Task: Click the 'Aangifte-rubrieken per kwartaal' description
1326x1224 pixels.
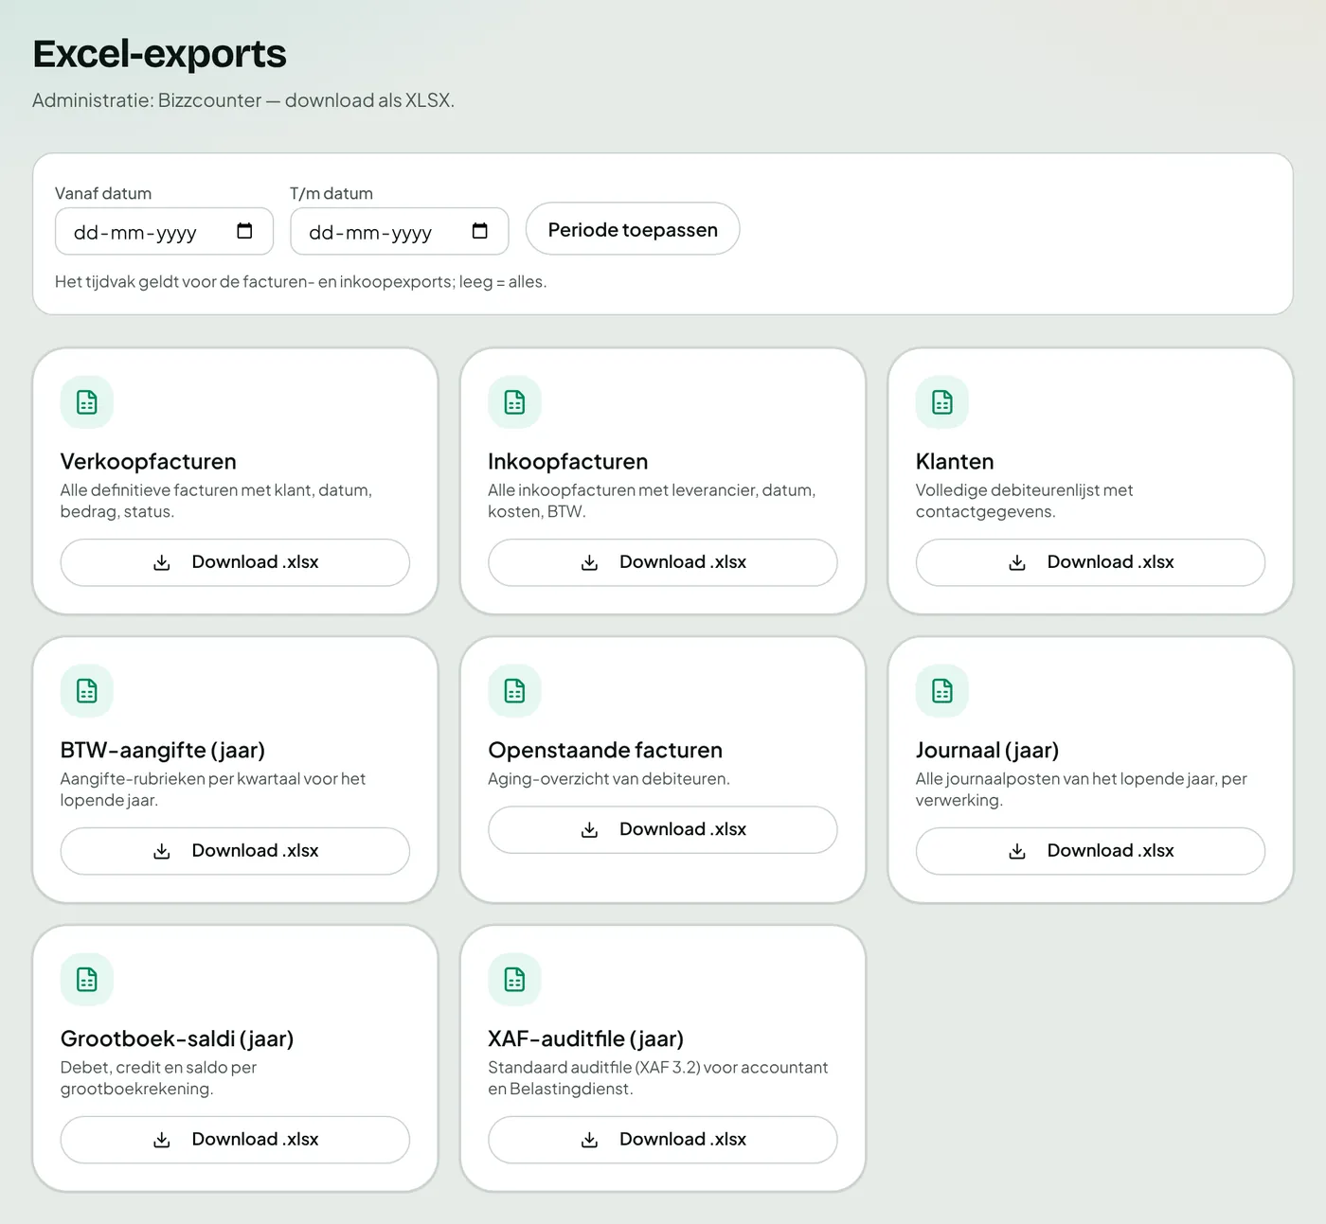Action: [x=213, y=789]
